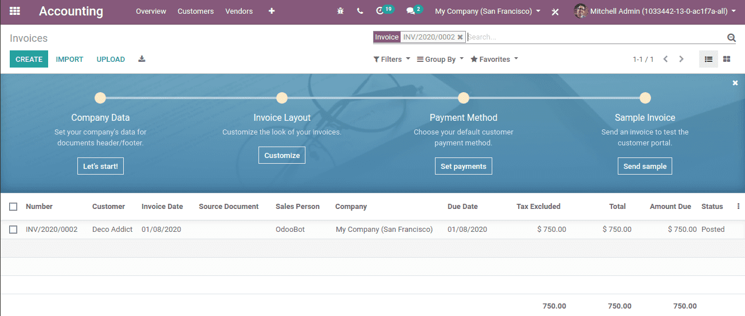Screen dimensions: 745x316
Task: Click the OdooBot sales person cell
Action: point(290,230)
